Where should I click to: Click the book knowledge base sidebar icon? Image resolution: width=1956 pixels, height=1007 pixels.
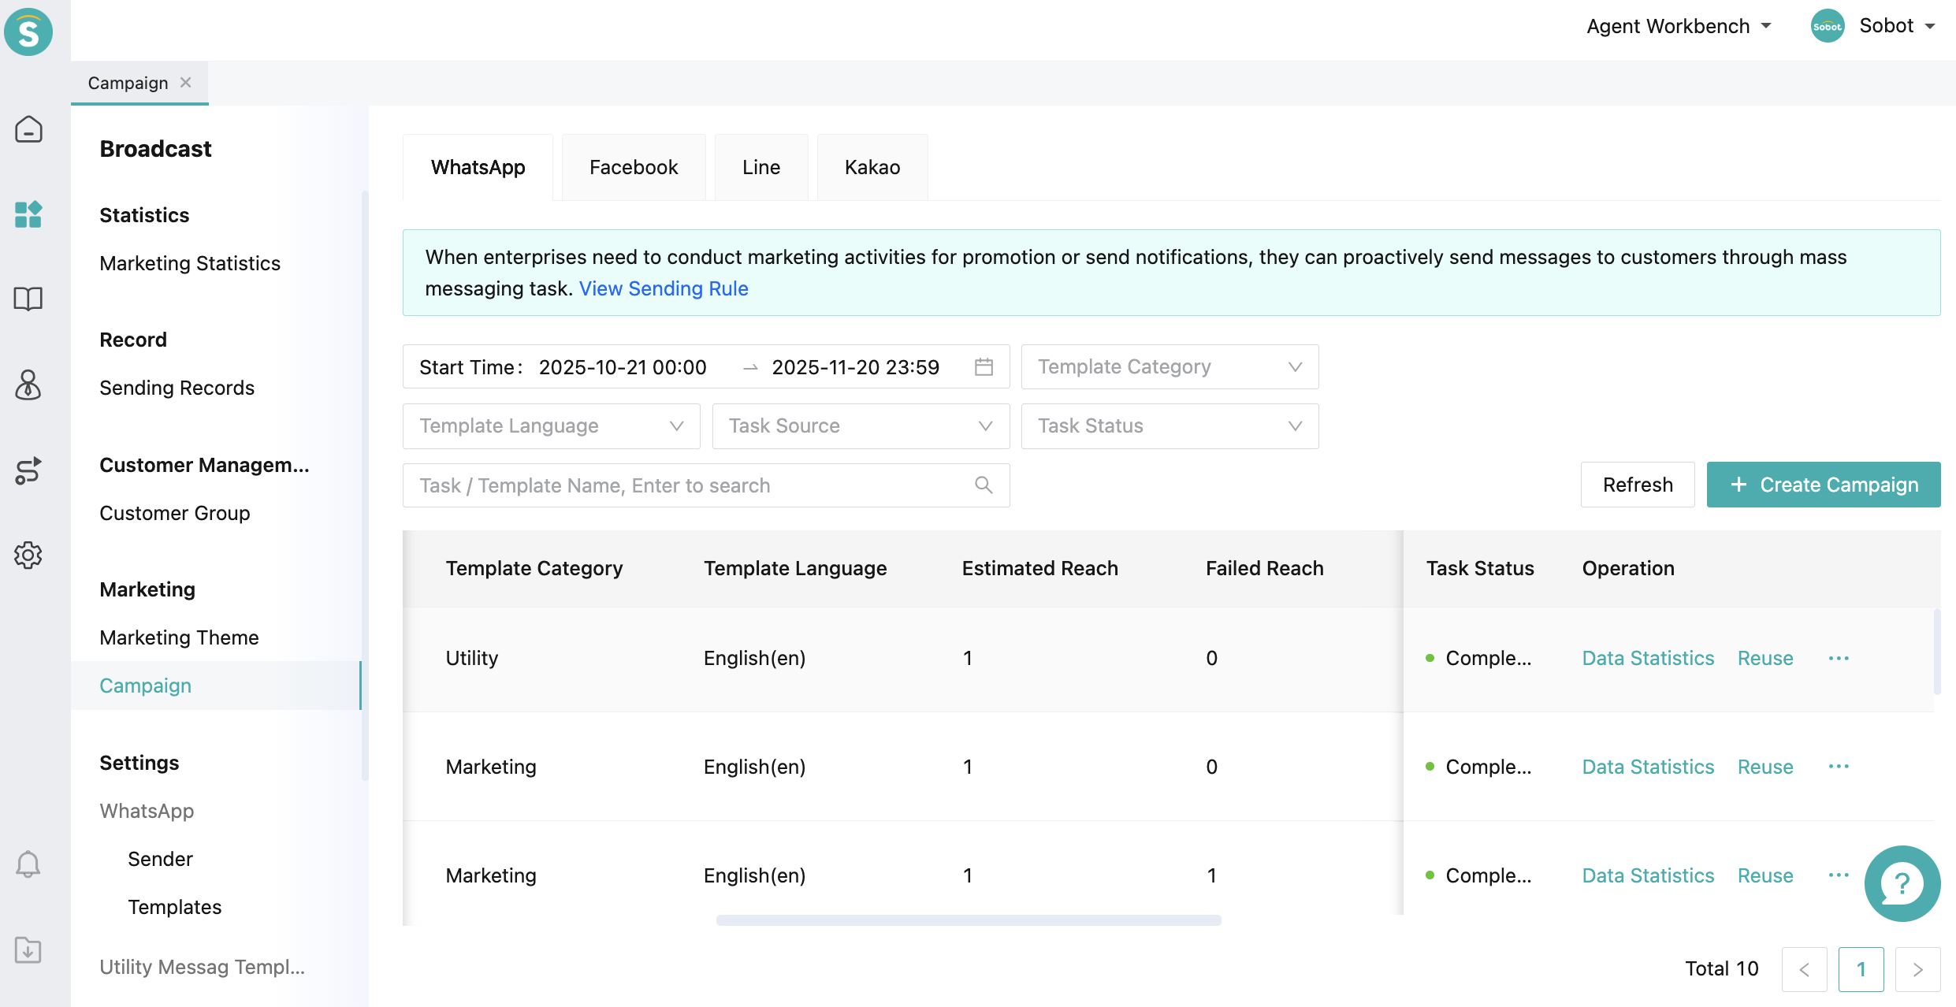click(x=28, y=299)
